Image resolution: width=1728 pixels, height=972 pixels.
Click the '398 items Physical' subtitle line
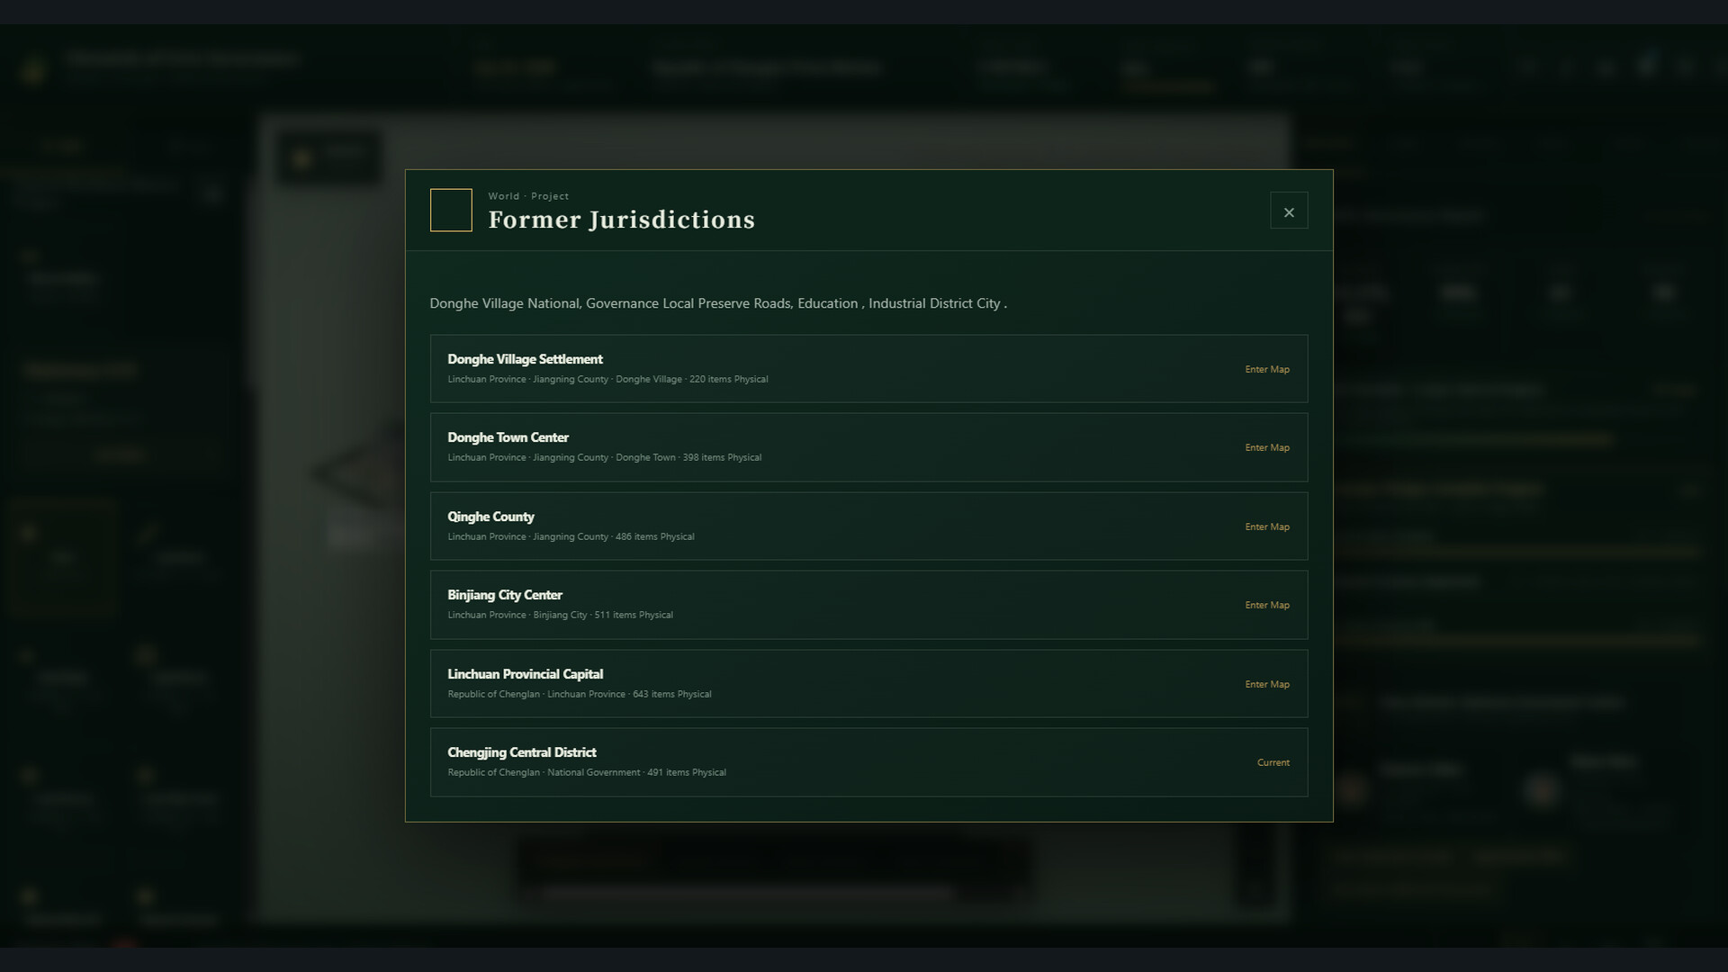coord(604,457)
